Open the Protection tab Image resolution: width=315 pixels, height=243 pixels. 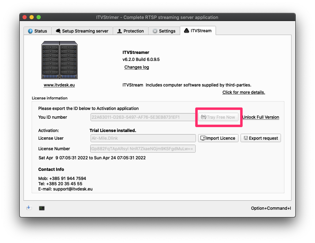point(131,31)
